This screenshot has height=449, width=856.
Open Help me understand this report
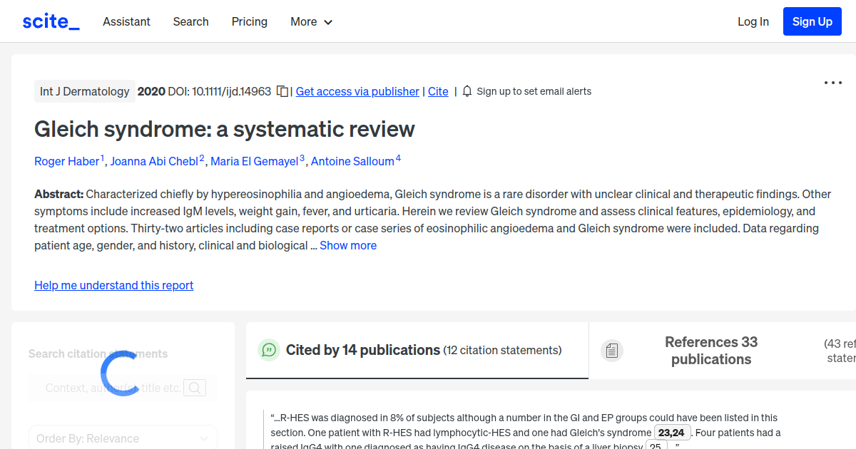113,285
